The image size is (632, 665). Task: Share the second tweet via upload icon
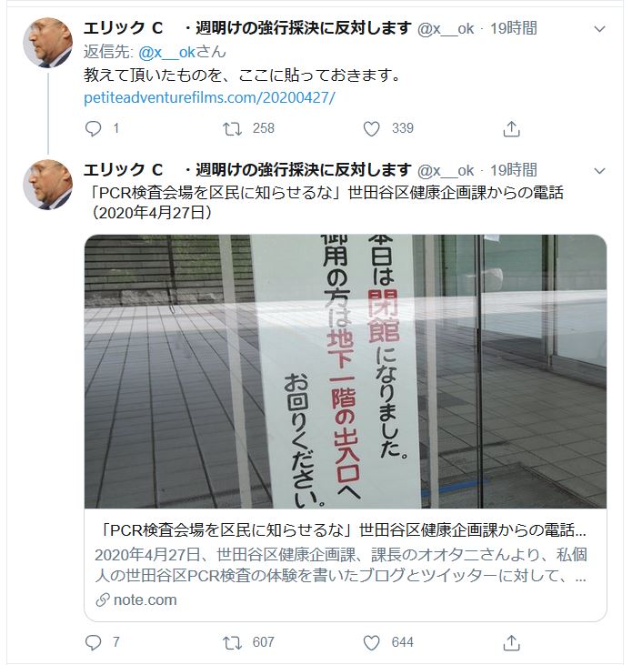click(511, 642)
